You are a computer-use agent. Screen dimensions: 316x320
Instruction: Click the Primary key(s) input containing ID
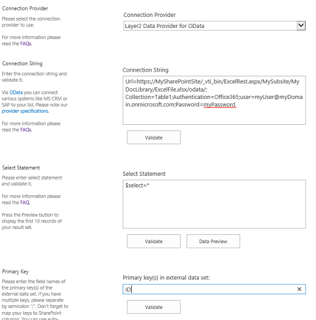tap(208, 289)
